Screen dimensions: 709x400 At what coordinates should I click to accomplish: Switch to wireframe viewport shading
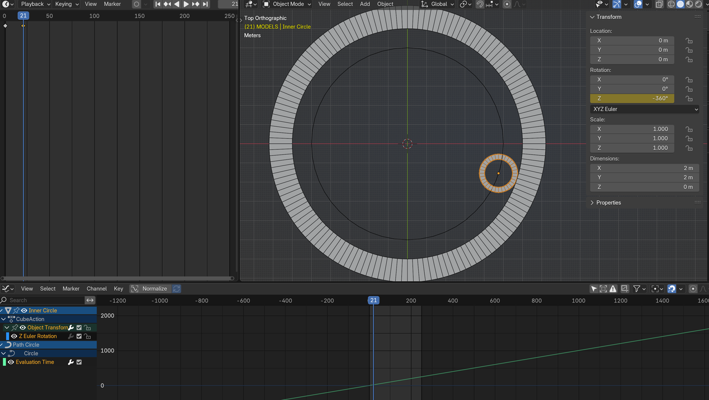tap(671, 4)
